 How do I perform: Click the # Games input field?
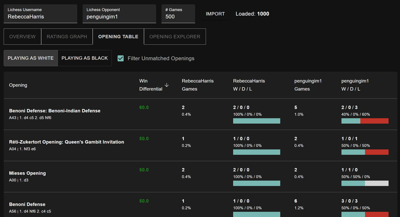click(177, 16)
